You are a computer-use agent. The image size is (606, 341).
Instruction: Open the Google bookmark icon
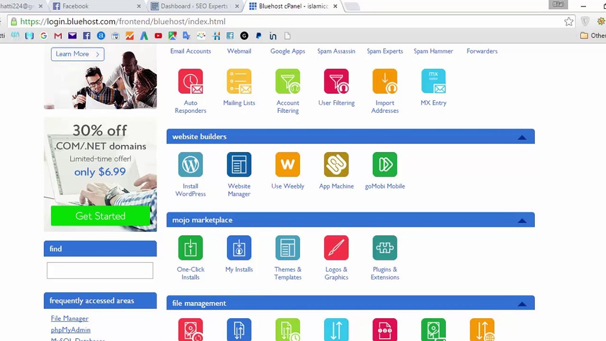pyautogui.click(x=44, y=36)
